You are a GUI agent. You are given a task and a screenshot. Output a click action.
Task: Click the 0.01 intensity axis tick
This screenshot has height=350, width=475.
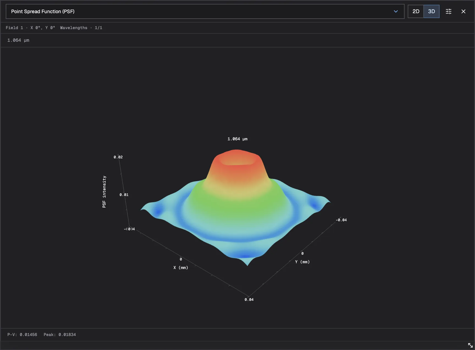[x=124, y=195]
